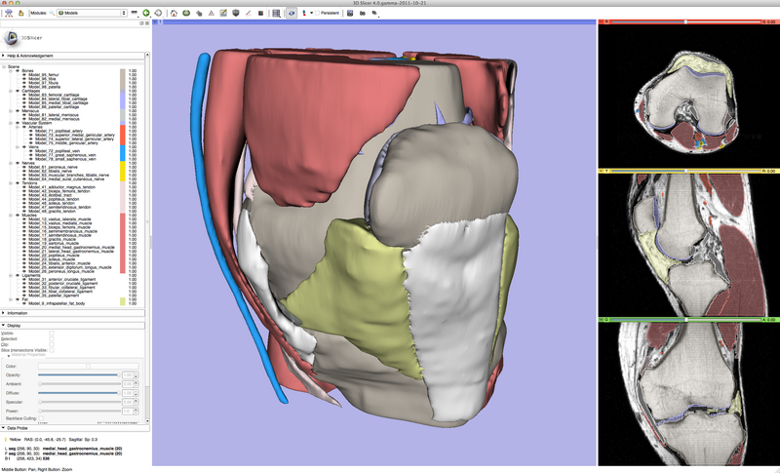Collapse the Scene tree root
This screenshot has height=473, width=780.
4,66
